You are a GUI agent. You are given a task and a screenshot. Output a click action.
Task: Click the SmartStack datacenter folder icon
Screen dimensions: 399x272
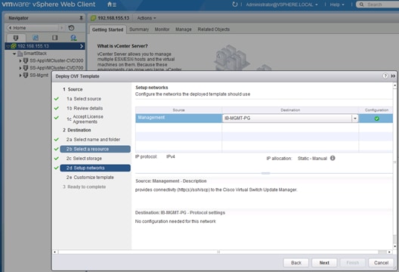point(20,54)
